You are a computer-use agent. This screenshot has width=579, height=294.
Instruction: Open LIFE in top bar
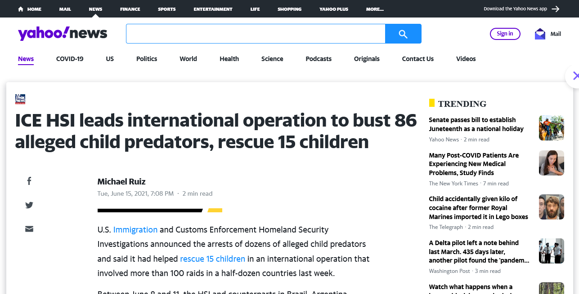click(255, 9)
